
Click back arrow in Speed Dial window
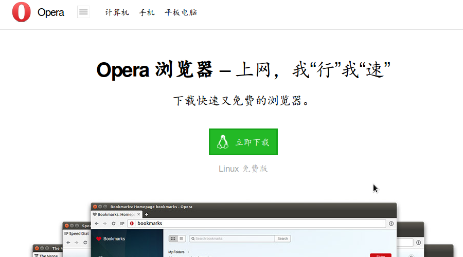pos(68,243)
